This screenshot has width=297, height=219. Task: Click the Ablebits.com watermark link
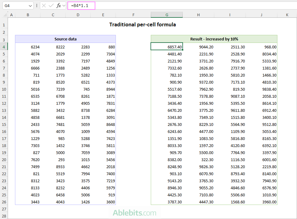point(134,213)
